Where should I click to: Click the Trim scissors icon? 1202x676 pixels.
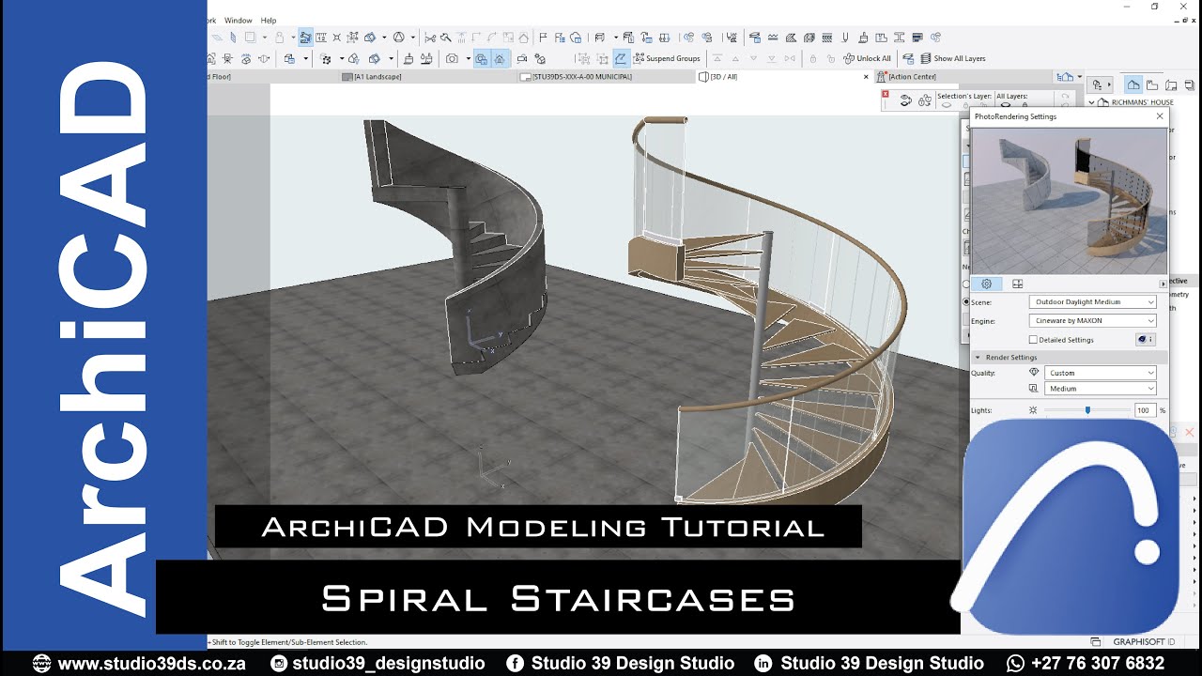pos(430,38)
